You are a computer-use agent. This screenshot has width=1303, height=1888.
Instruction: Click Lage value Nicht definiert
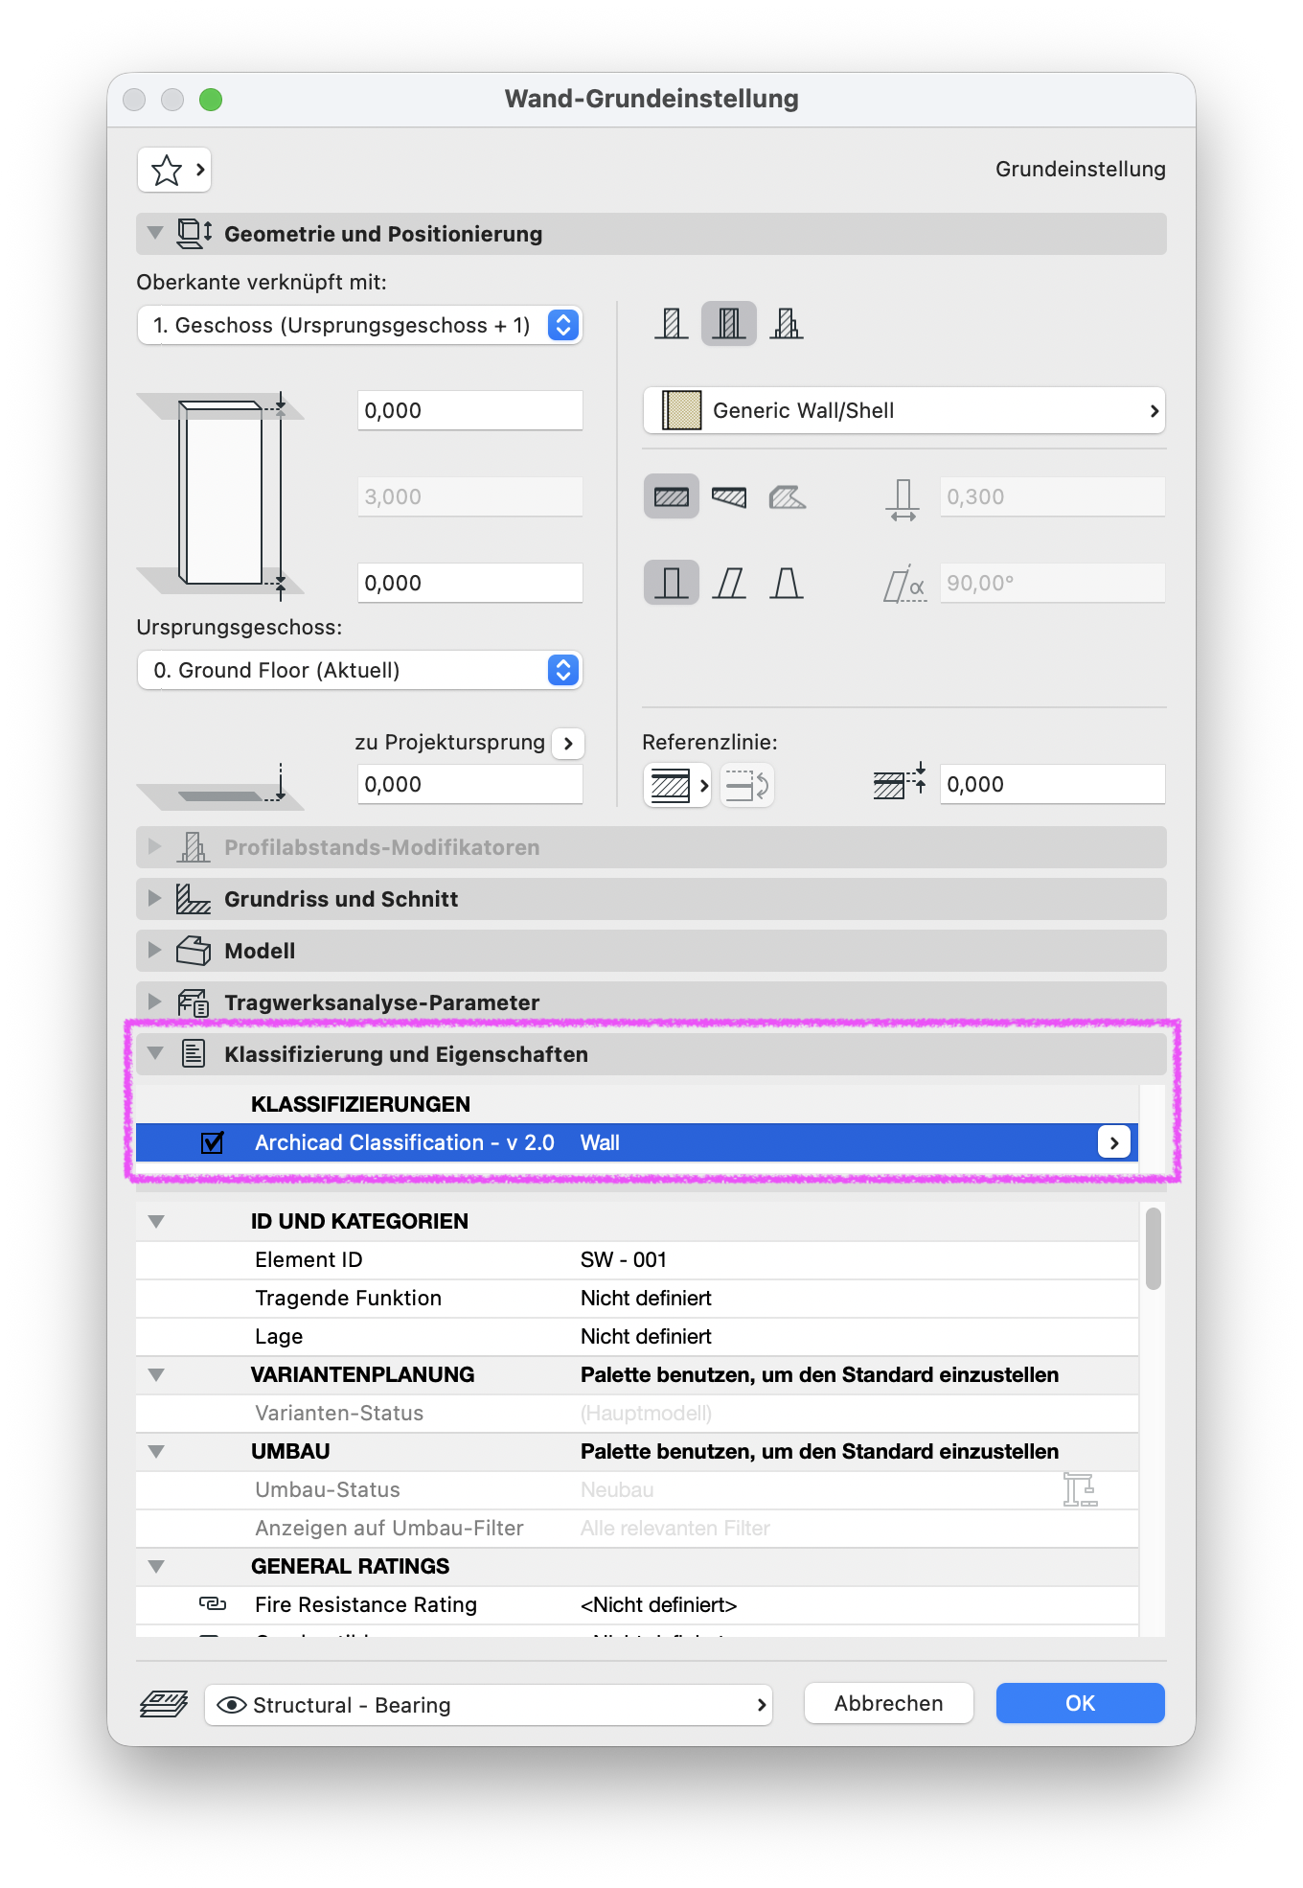tap(646, 1337)
